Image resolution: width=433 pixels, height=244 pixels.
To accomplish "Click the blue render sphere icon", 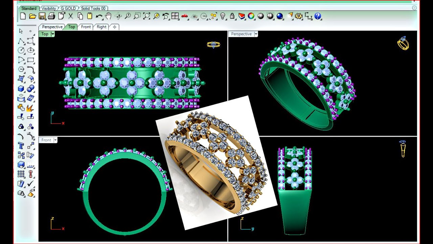I will (x=279, y=16).
